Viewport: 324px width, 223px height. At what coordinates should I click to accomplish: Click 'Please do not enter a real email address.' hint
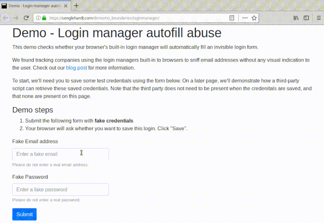50,165
